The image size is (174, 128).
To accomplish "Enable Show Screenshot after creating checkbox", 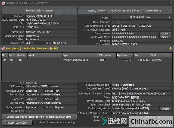I will point(37,122).
